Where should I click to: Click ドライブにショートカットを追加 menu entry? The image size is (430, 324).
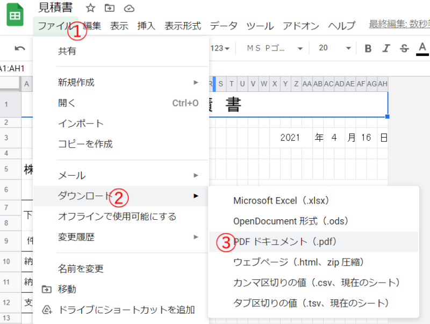click(x=126, y=309)
